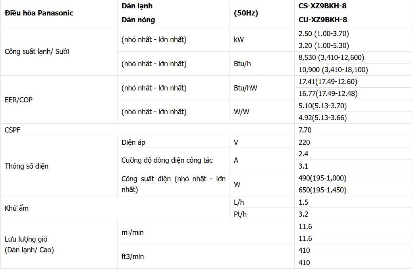Click the CSPF value 7.70
Image resolution: width=413 pixels, height=269 pixels.
point(305,130)
